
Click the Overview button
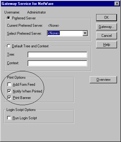103,80
